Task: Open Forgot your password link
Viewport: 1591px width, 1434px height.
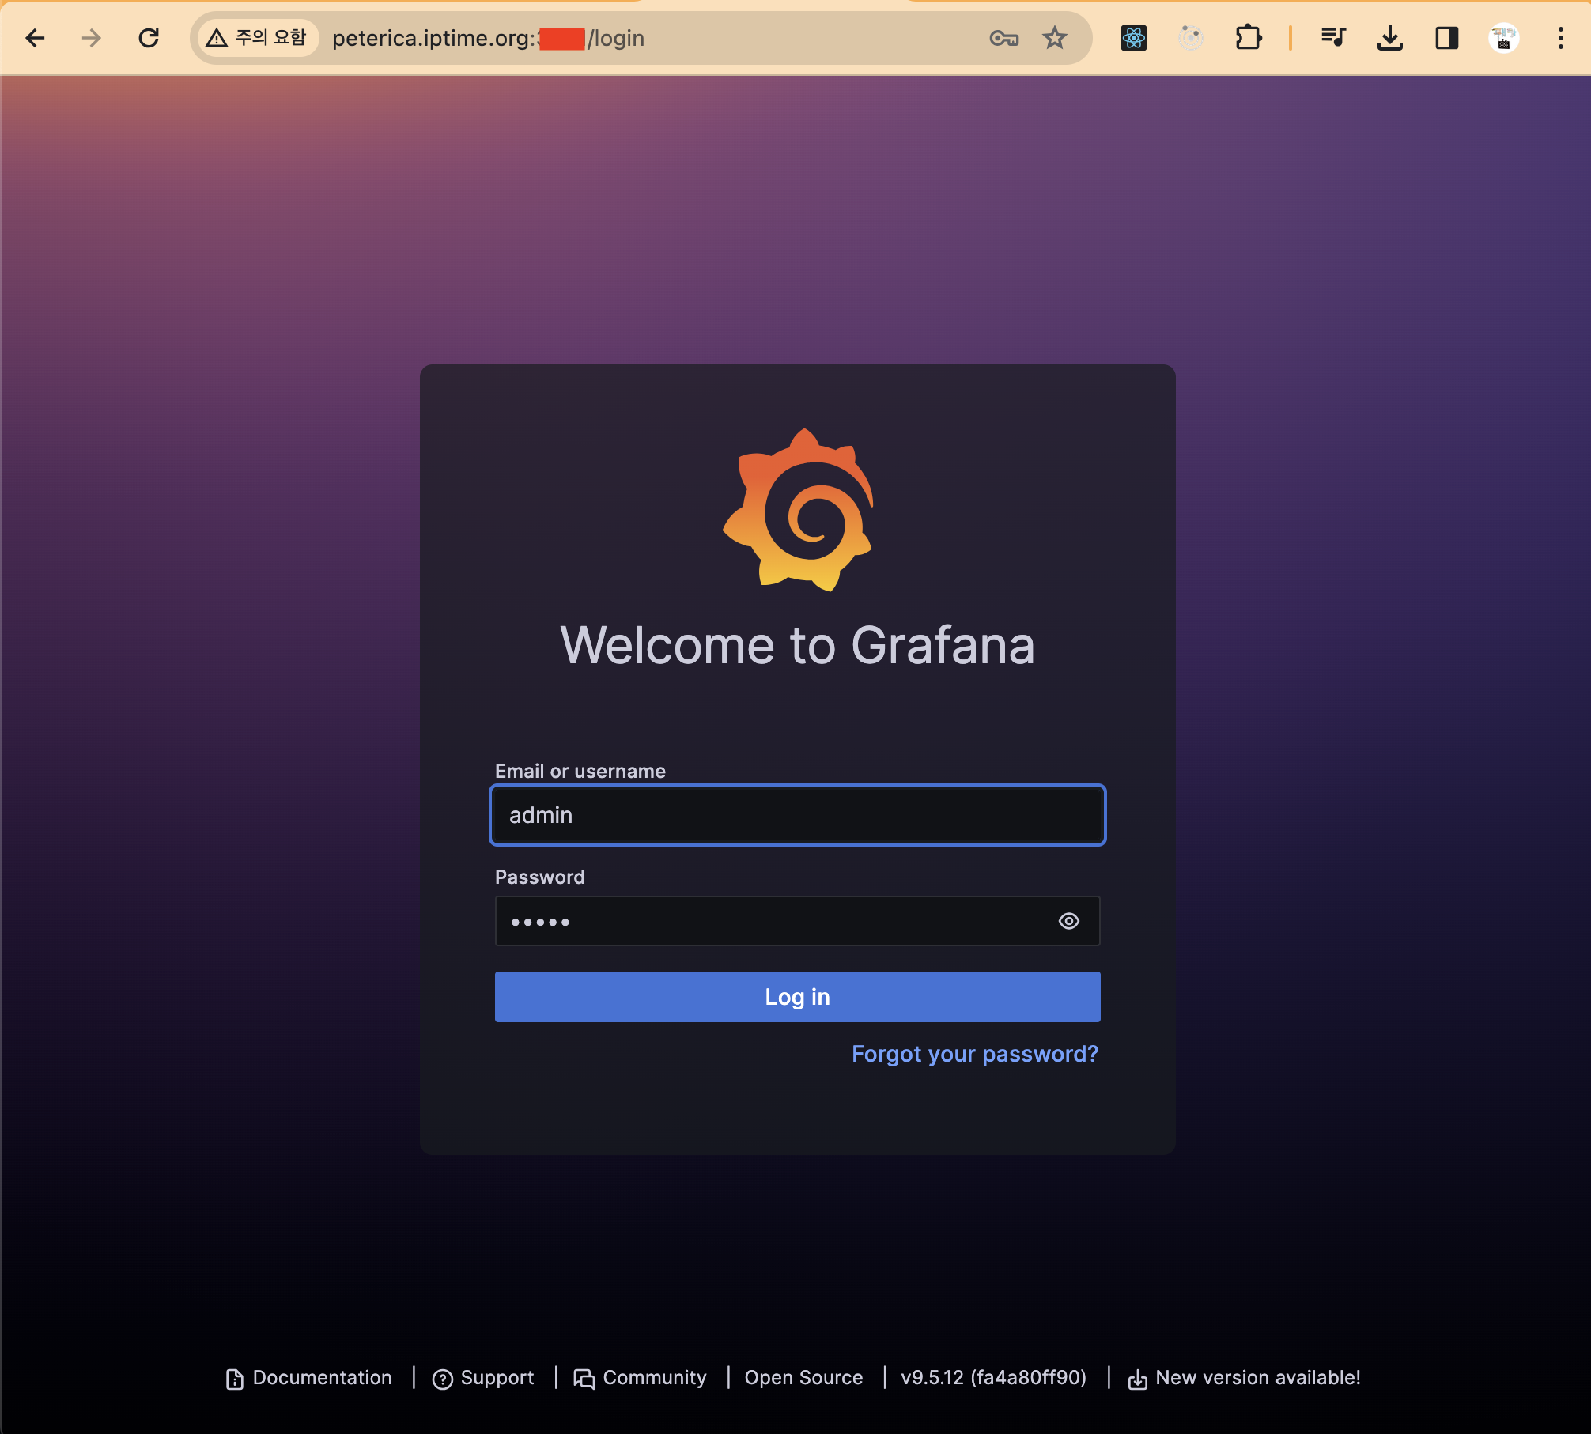Action: tap(974, 1054)
